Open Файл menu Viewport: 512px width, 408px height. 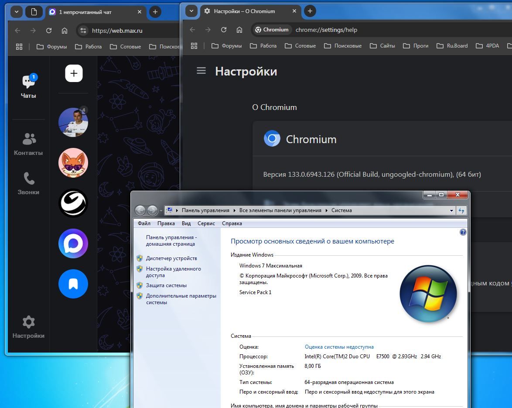(x=144, y=223)
